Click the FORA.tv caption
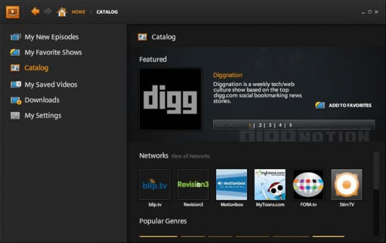This screenshot has height=243, width=386. (308, 204)
